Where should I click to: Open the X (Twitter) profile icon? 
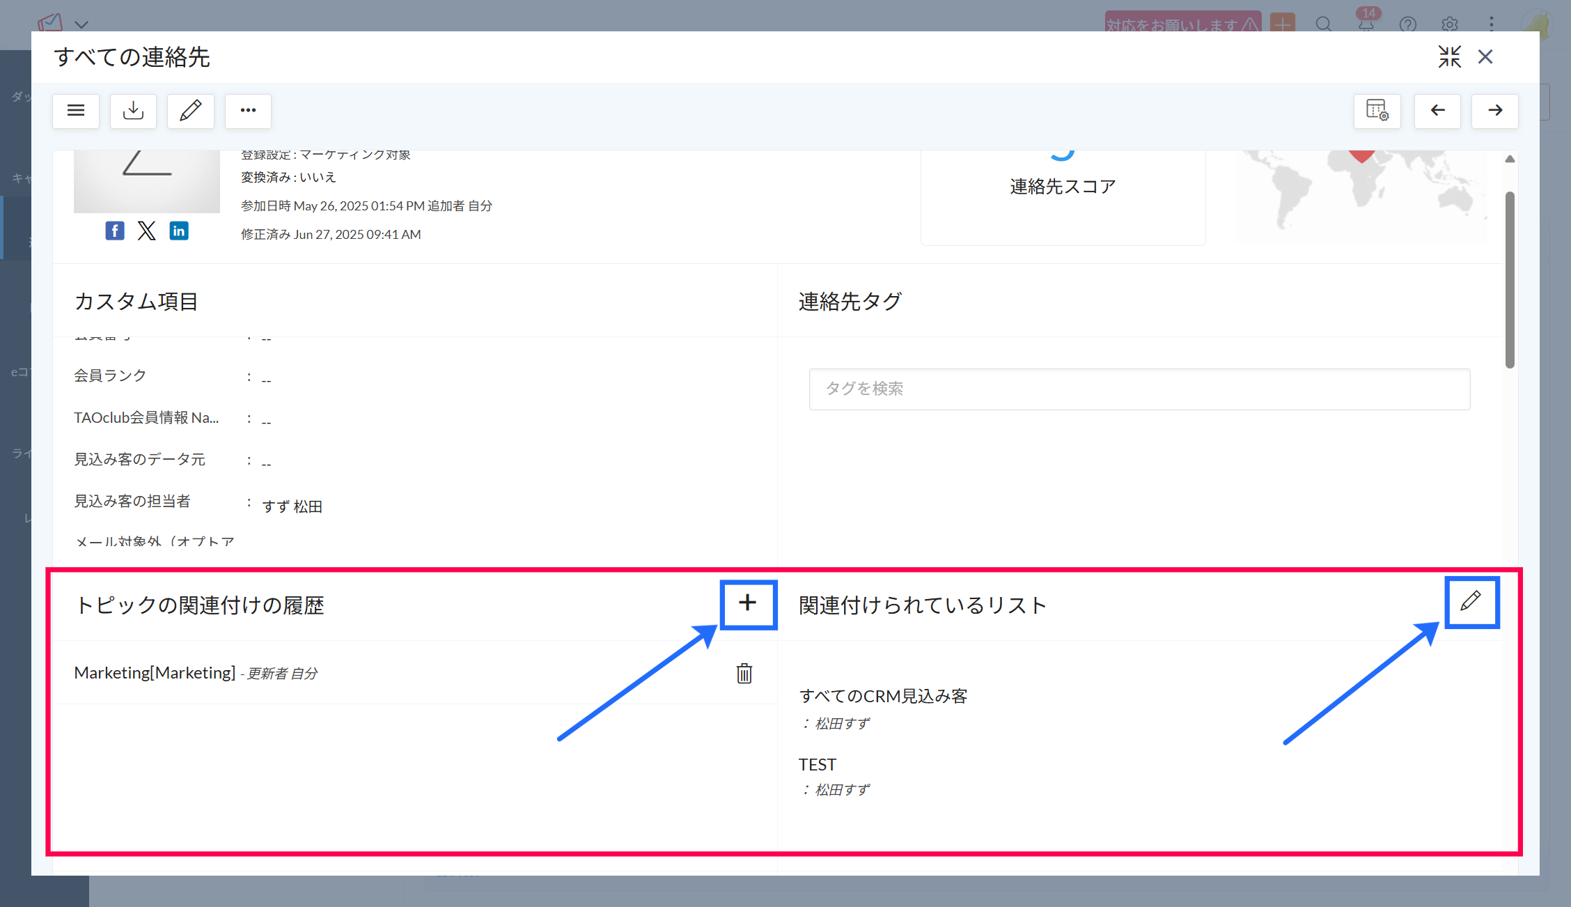pos(146,231)
